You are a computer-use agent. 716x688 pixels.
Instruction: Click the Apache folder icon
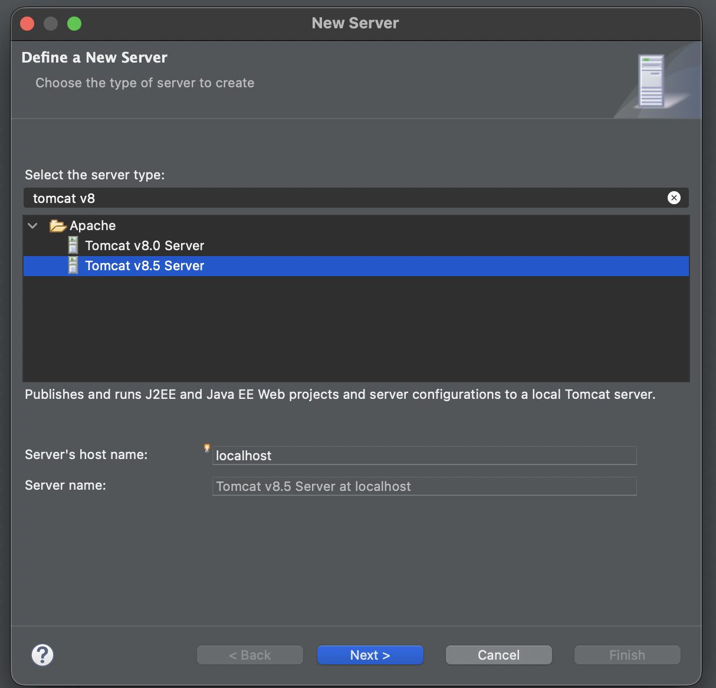click(x=58, y=225)
